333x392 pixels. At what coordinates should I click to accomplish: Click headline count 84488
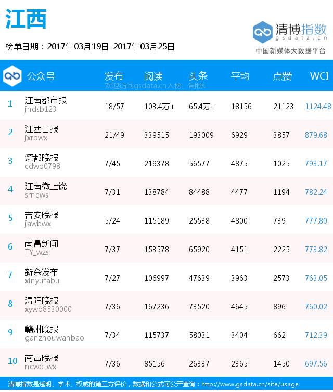(199, 192)
